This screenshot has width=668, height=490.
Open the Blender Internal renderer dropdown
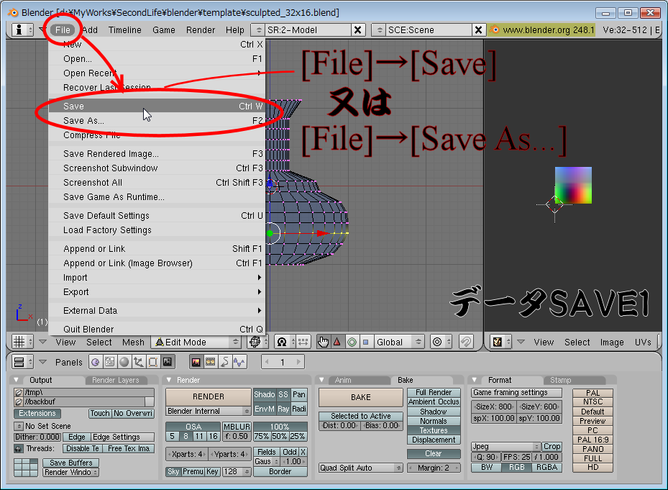click(x=208, y=411)
